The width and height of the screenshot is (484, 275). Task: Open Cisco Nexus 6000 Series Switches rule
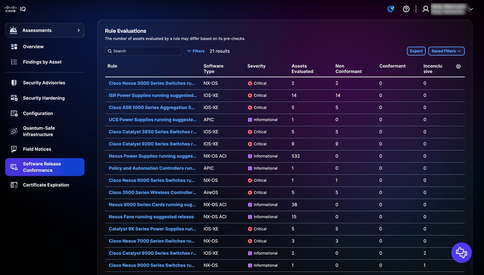click(x=152, y=181)
